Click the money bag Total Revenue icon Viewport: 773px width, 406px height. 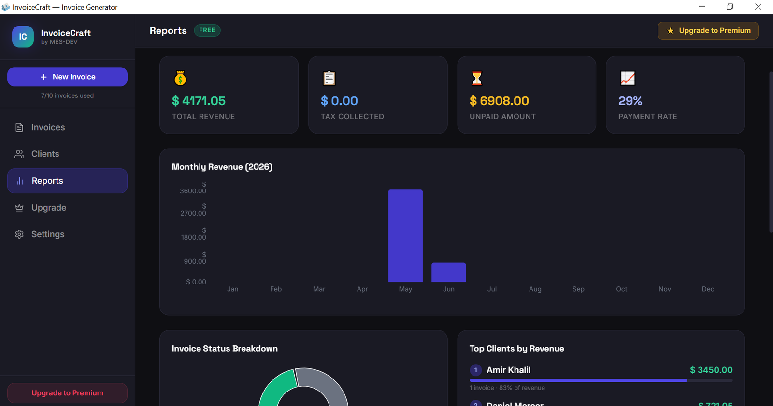[180, 78]
